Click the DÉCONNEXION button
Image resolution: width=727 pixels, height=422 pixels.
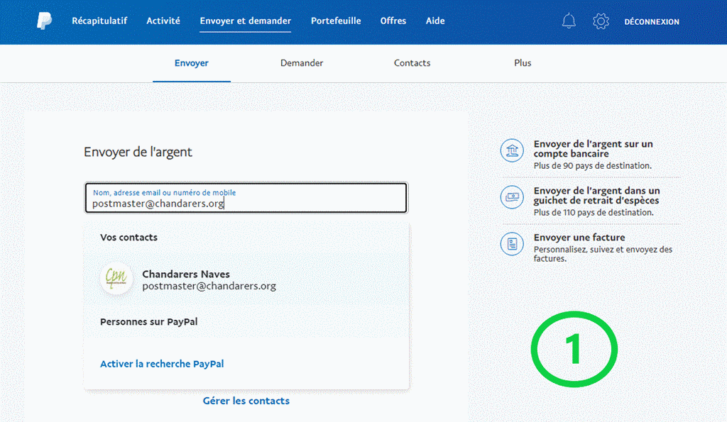[652, 22]
